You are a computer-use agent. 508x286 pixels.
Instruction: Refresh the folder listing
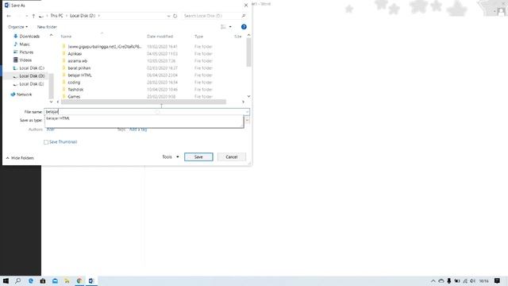coord(175,16)
